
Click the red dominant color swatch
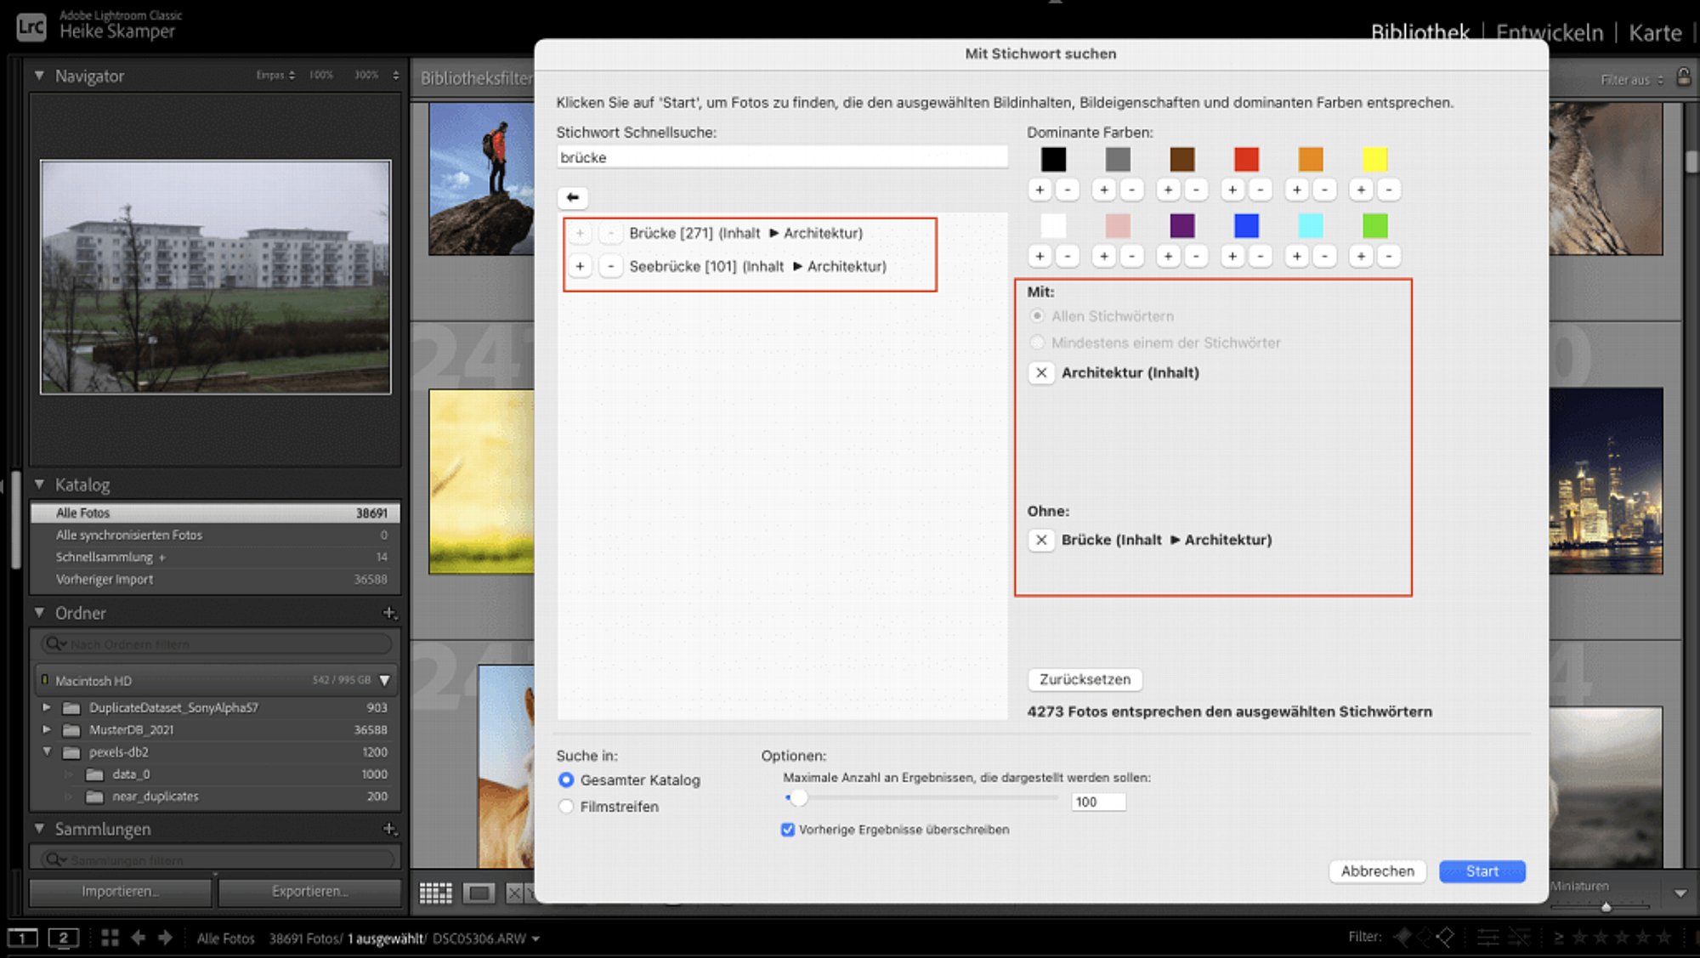tap(1246, 159)
